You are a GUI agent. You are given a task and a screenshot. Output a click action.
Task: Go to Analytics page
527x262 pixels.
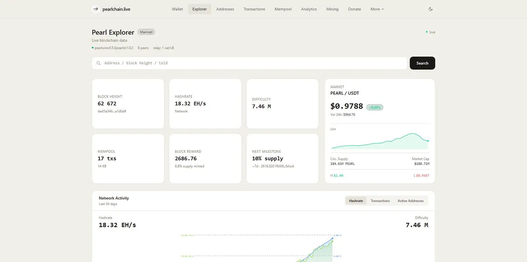(309, 9)
